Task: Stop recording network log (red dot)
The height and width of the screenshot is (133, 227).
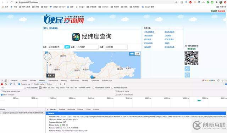Action: 2,84
